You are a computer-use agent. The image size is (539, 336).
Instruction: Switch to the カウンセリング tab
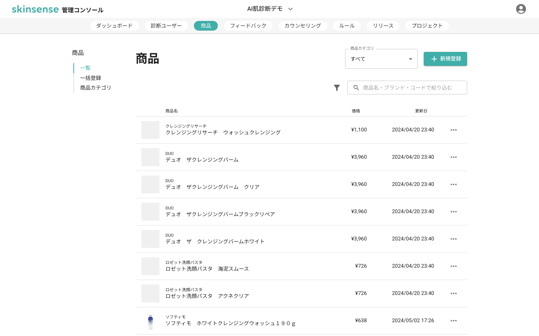click(x=303, y=26)
